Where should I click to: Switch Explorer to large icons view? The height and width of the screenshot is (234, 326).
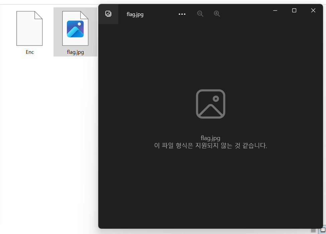pyautogui.click(x=323, y=230)
